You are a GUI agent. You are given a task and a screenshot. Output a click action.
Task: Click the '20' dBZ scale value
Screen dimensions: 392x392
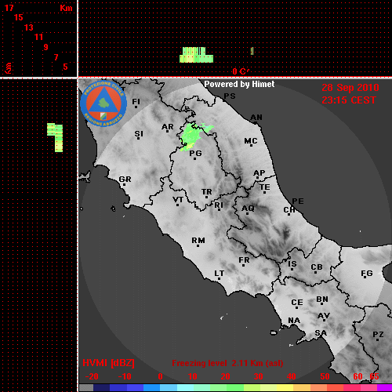coord(225,376)
